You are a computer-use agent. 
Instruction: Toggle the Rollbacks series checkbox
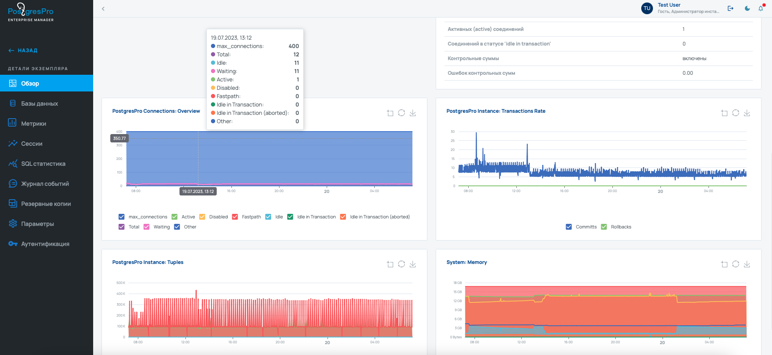pos(604,227)
